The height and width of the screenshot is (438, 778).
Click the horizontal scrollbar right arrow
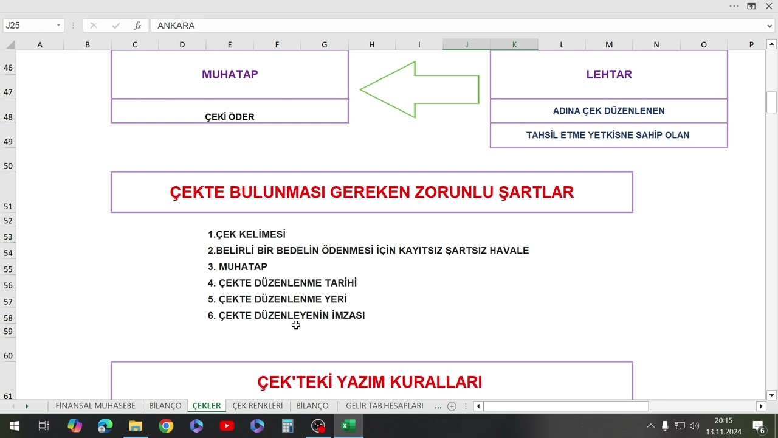tap(761, 406)
